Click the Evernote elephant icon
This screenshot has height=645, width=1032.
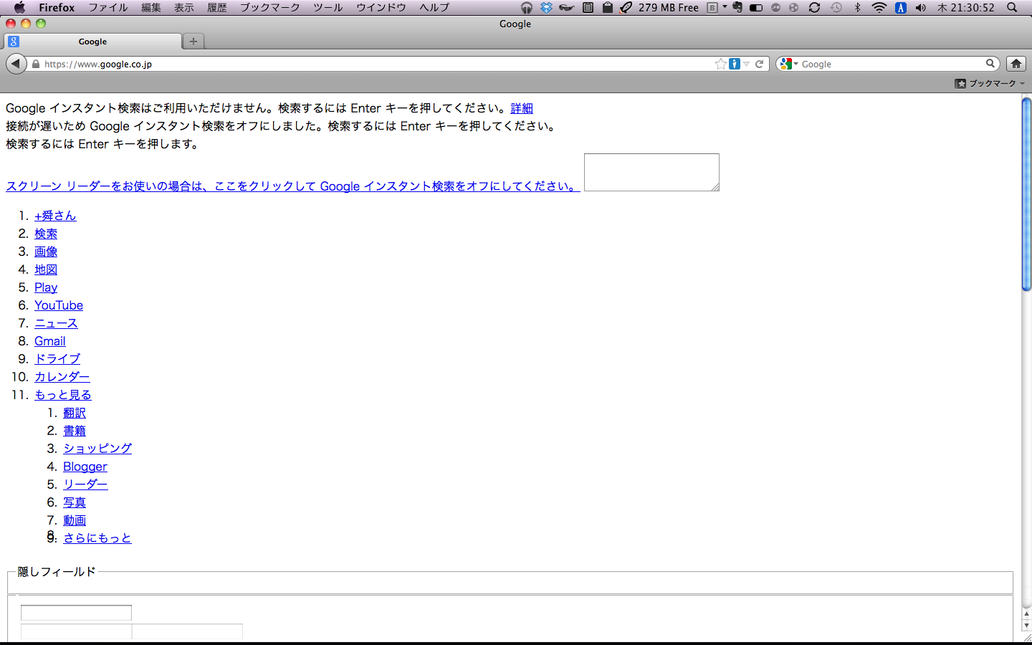737,7
